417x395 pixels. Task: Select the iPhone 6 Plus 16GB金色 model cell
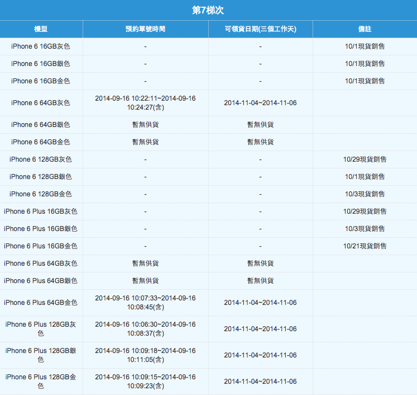coord(40,246)
